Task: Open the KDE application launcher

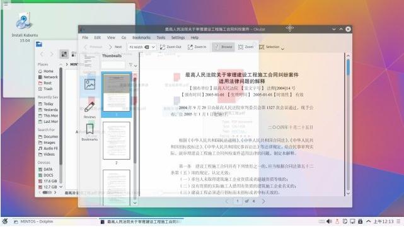Action: tap(4, 221)
